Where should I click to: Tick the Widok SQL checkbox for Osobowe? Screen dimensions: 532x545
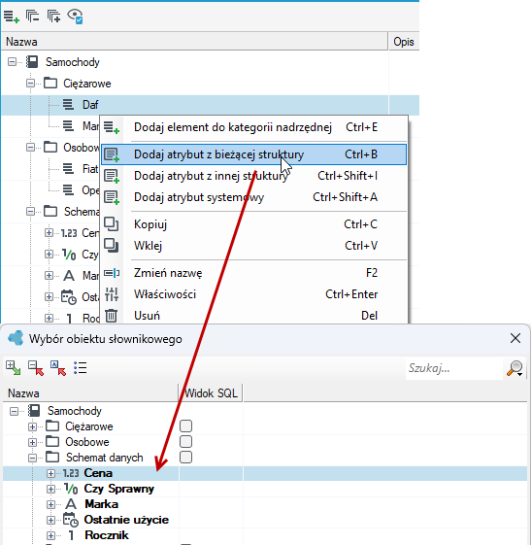coord(185,442)
